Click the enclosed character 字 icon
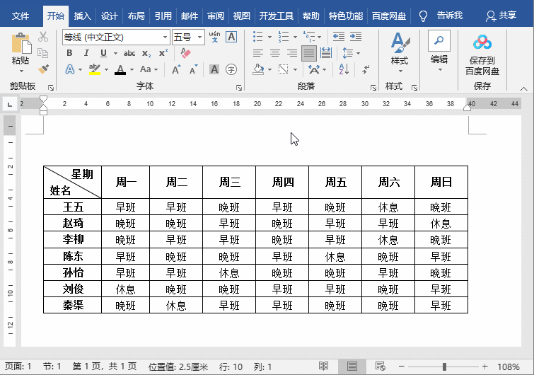Image resolution: width=534 pixels, height=375 pixels. pyautogui.click(x=231, y=69)
